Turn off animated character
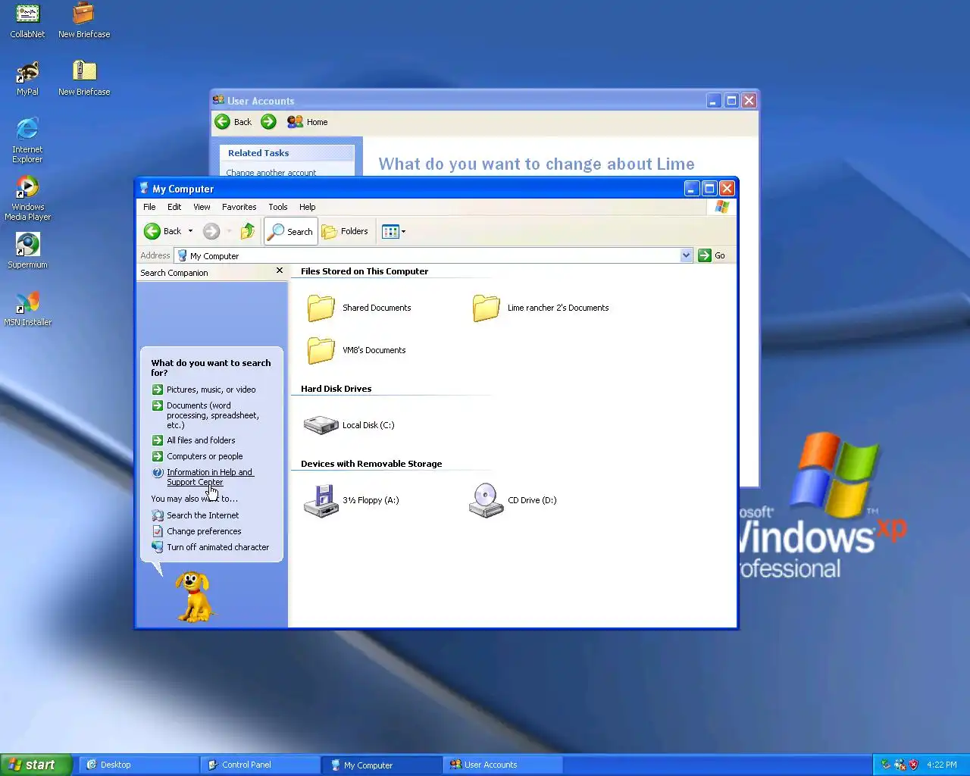The width and height of the screenshot is (970, 776). 211,547
